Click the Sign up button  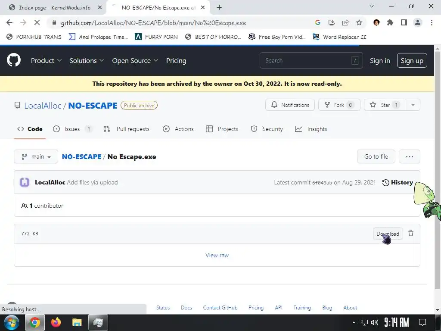pyautogui.click(x=412, y=60)
